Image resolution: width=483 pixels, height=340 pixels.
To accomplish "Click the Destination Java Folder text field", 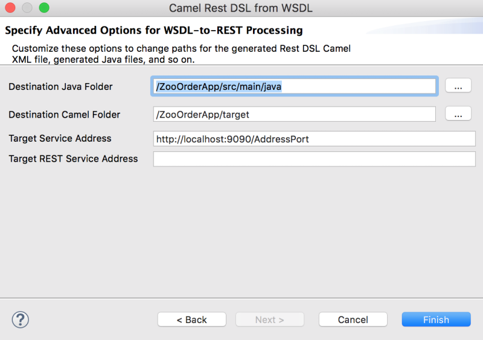I will (294, 87).
